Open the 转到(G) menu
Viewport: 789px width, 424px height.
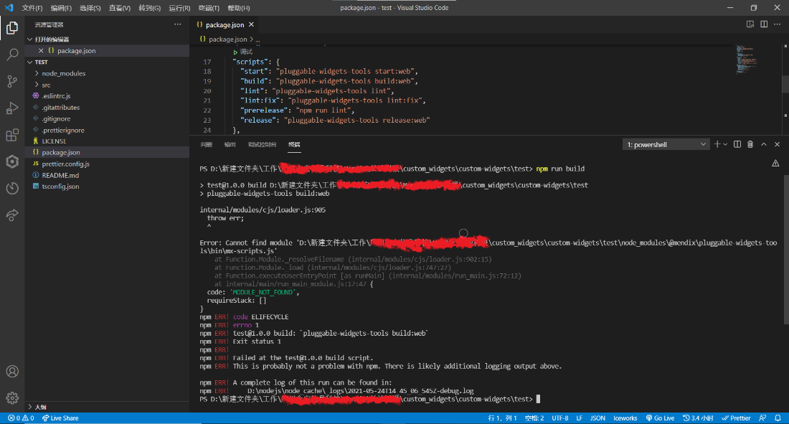(149, 8)
